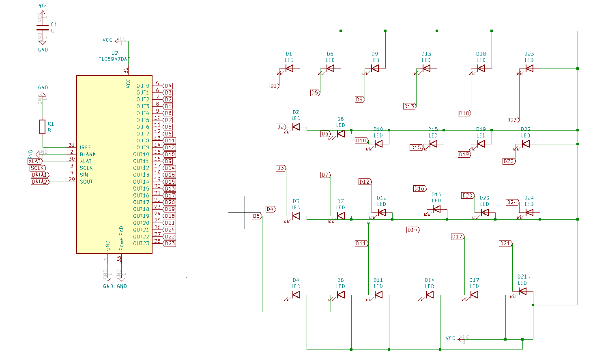608x356 pixels.
Task: Select the LED symbol referenced D10
Action: pyautogui.click(x=378, y=144)
